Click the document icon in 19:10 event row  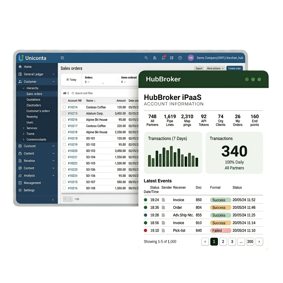[x=163, y=230]
